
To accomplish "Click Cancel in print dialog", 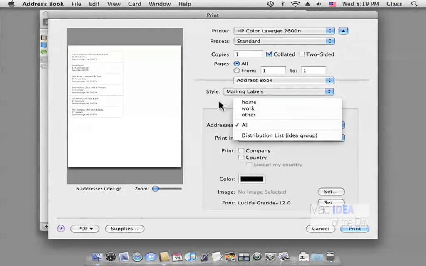I will coord(321,229).
